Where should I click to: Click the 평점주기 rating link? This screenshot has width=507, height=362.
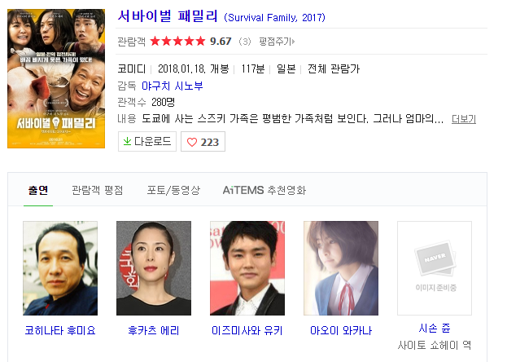coord(275,42)
